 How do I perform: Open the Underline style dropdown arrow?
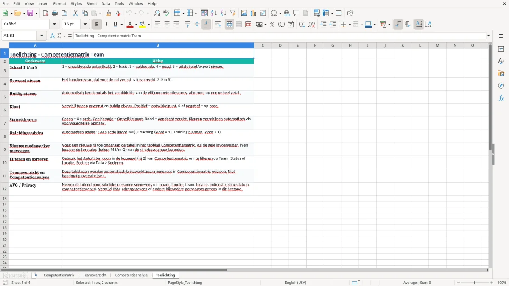pyautogui.click(x=121, y=25)
